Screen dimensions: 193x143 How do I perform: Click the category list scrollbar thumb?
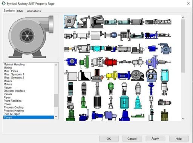pyautogui.click(x=56, y=100)
